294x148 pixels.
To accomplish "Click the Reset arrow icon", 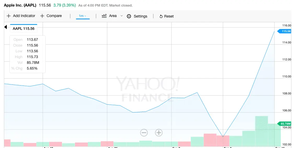I will pos(161,16).
